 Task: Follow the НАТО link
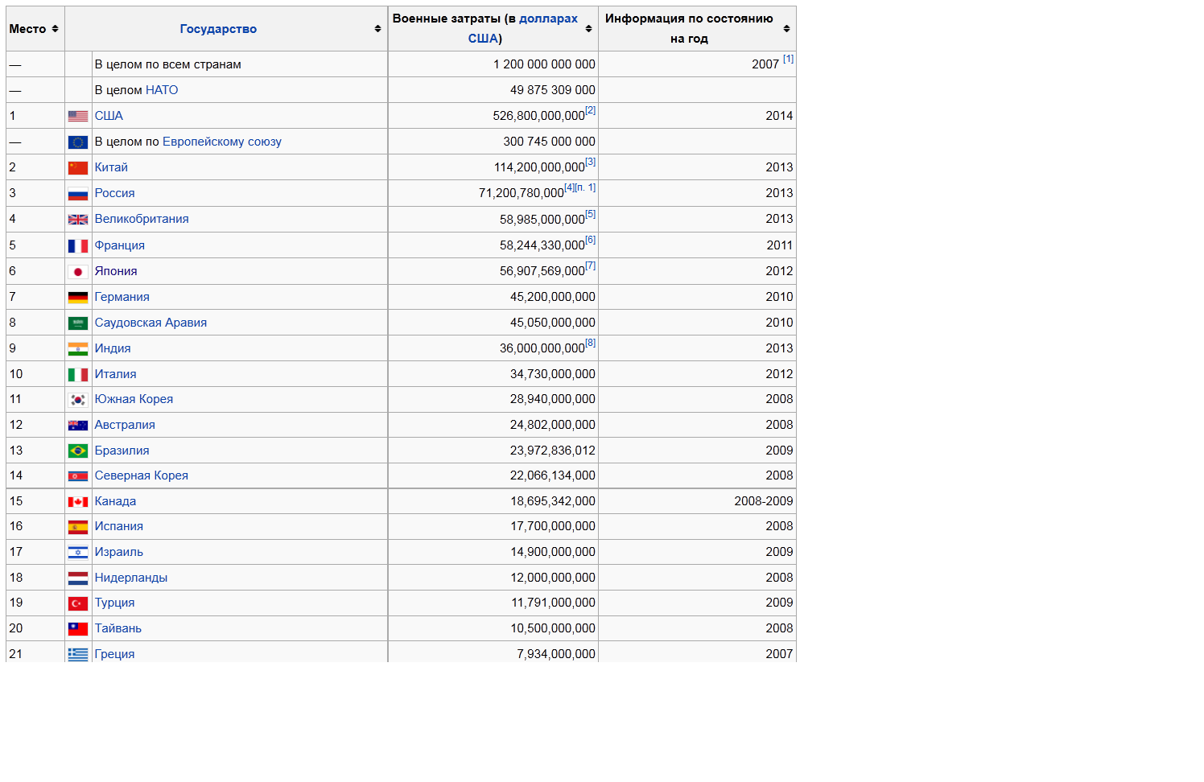pyautogui.click(x=162, y=90)
